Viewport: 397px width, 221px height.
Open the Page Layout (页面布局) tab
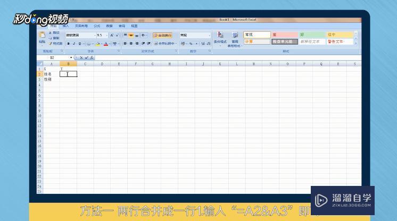(x=81, y=26)
